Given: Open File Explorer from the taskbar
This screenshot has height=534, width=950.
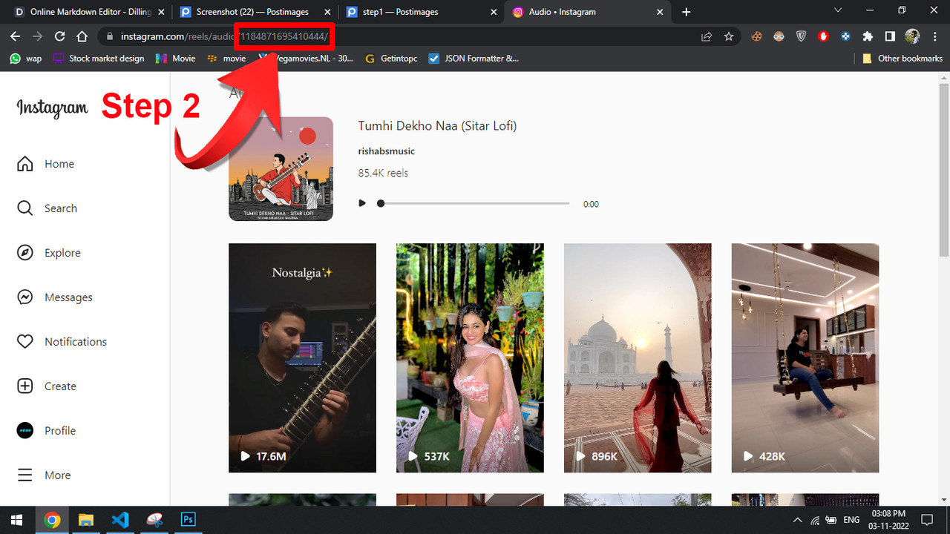Looking at the screenshot, I should coord(85,520).
